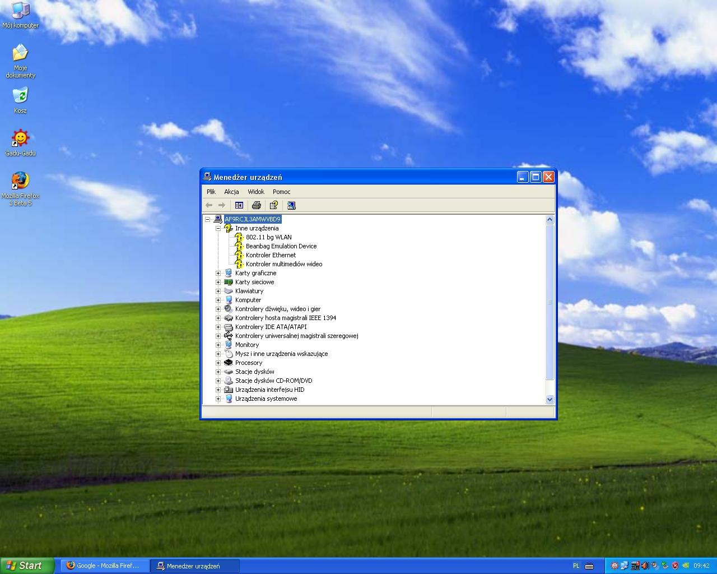
Task: Open the Widok menu
Action: click(256, 192)
